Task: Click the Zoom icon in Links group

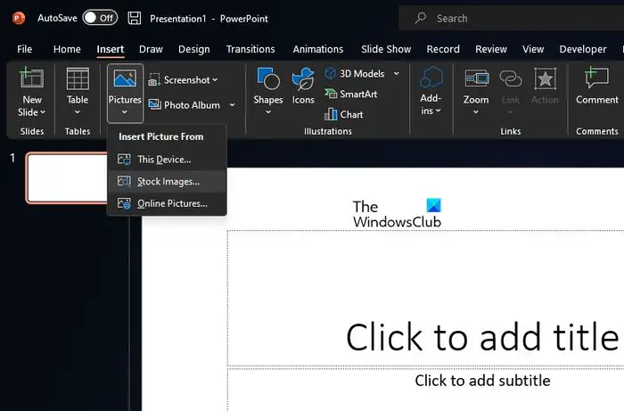Action: [476, 78]
